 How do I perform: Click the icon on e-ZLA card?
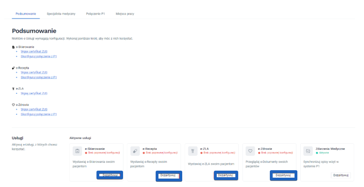192,151
